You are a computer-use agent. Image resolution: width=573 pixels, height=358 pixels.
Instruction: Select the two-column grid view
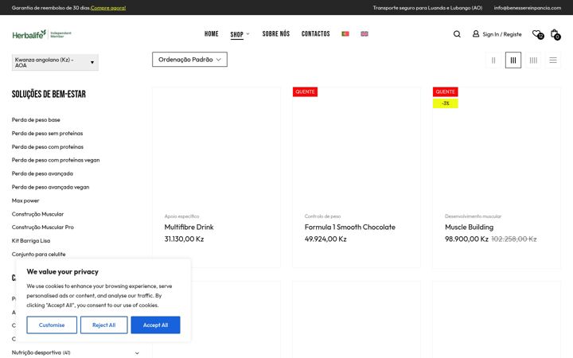click(493, 60)
